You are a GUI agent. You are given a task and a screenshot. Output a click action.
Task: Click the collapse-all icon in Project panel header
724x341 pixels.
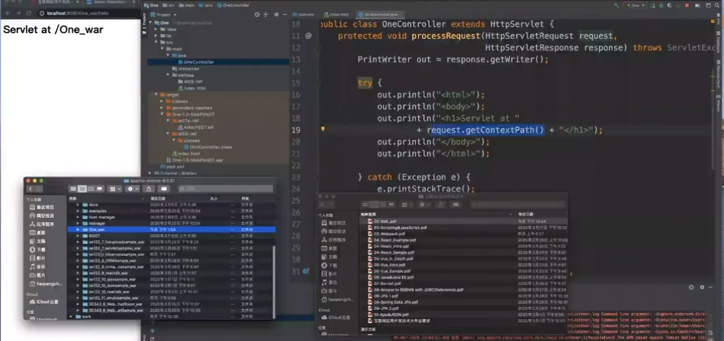pyautogui.click(x=265, y=15)
